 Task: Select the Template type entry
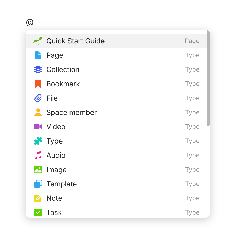click(62, 184)
